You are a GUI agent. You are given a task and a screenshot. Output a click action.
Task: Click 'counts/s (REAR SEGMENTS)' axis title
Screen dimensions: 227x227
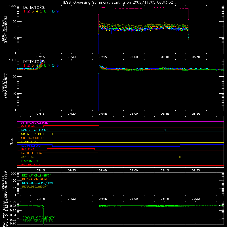pos(5,85)
